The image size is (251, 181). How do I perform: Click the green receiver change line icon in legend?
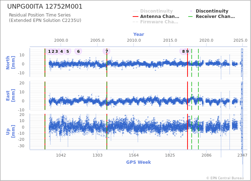pos(191,17)
